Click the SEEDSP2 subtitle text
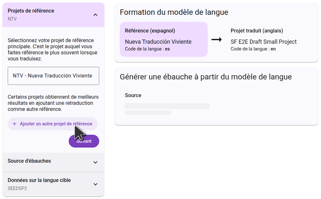Viewport: 321px width, 199px height. (17, 188)
